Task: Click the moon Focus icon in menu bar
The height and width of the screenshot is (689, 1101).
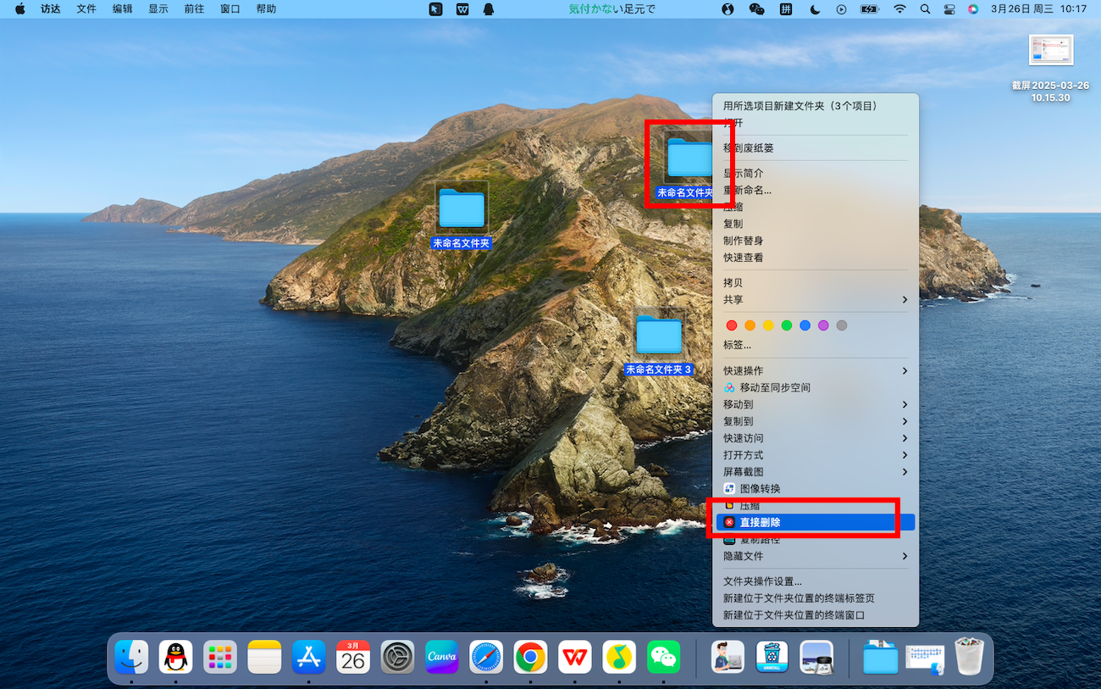Action: tap(815, 9)
